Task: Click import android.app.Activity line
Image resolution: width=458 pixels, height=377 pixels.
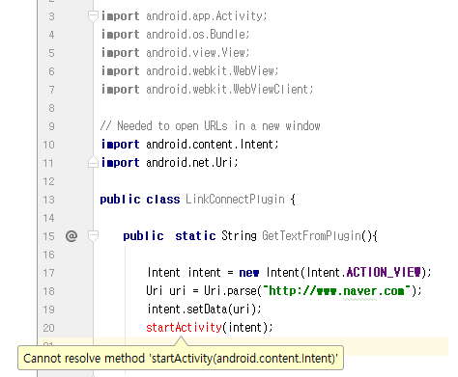Action: [x=185, y=16]
